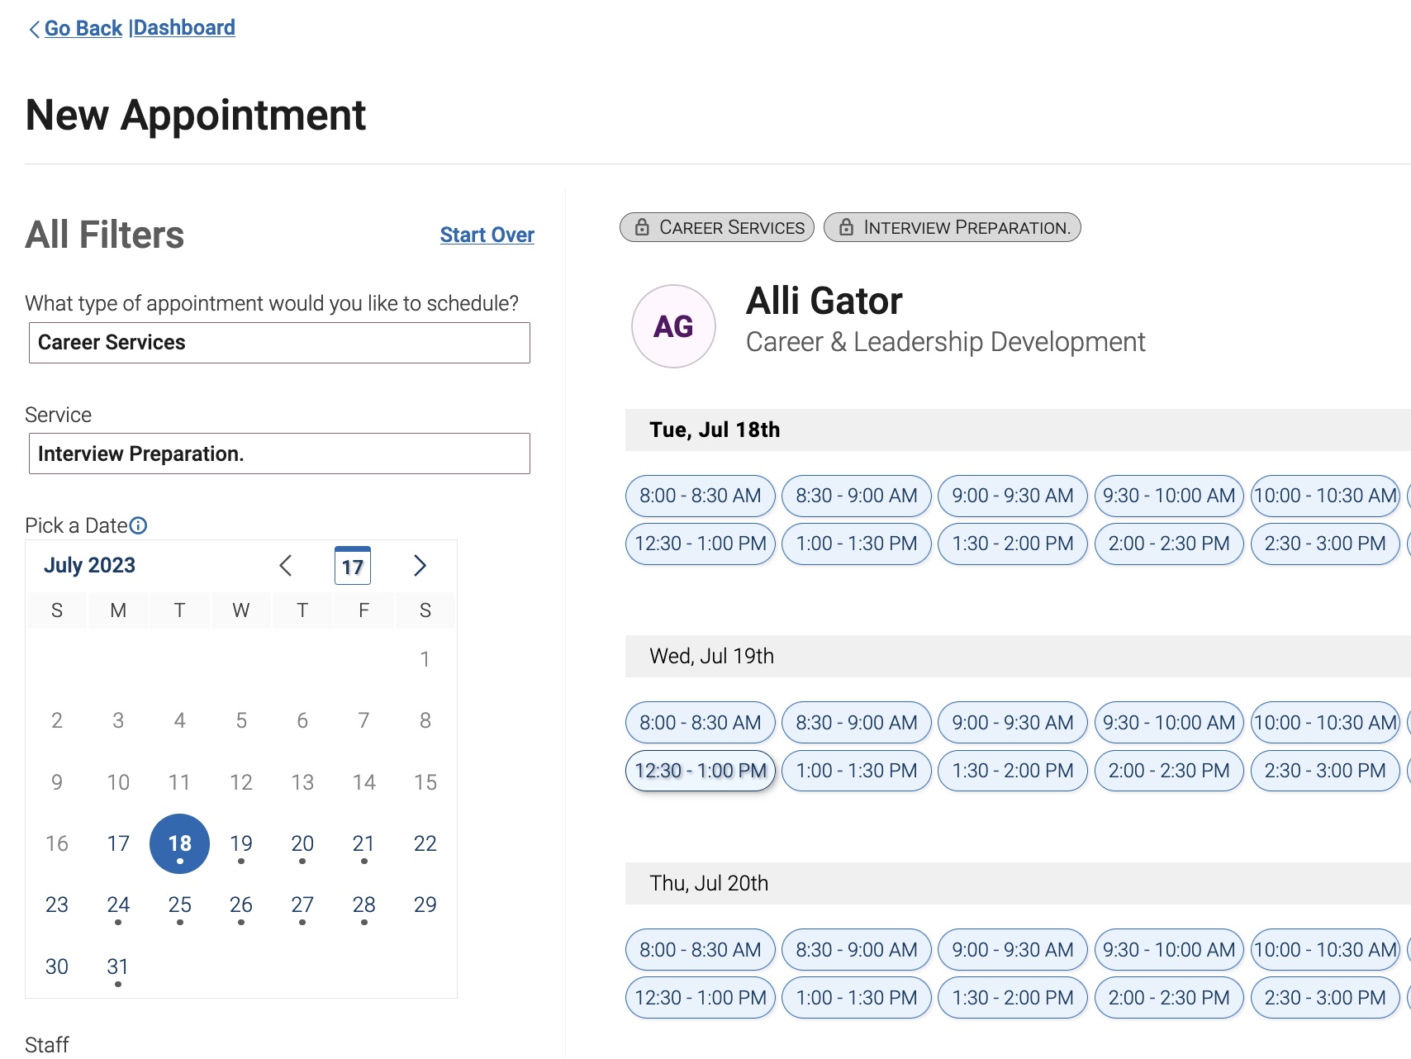Book Tue Jul 18th 9:30 - 10:00 AM slot
1411x1059 pixels.
coord(1169,496)
